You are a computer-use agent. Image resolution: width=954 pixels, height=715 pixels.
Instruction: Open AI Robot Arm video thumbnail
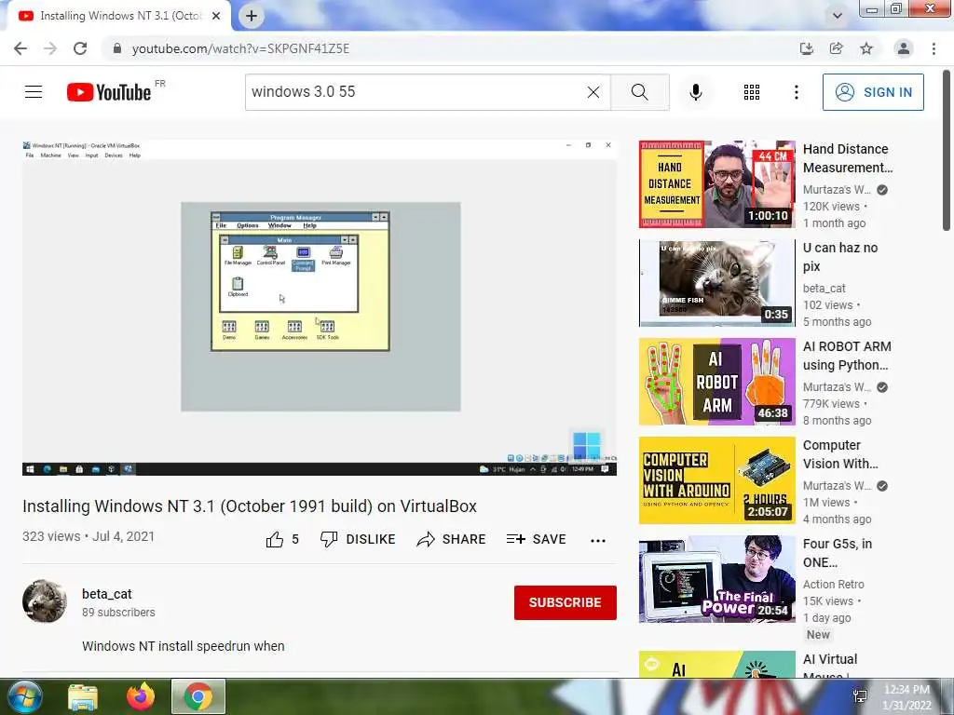point(716,381)
